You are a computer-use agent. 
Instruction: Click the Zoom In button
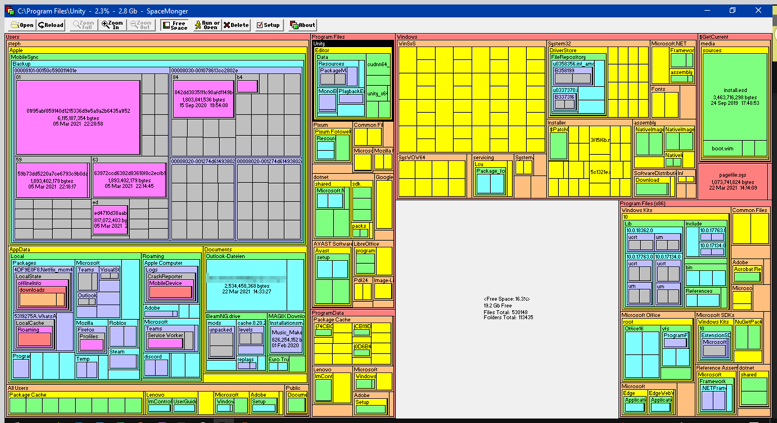(x=112, y=25)
